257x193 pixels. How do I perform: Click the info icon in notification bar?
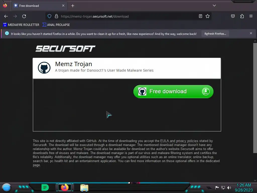tap(7, 33)
